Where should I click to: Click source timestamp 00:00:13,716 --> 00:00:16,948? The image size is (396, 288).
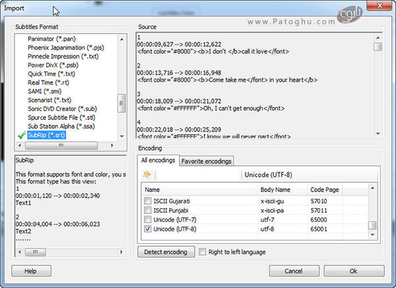pyautogui.click(x=179, y=73)
